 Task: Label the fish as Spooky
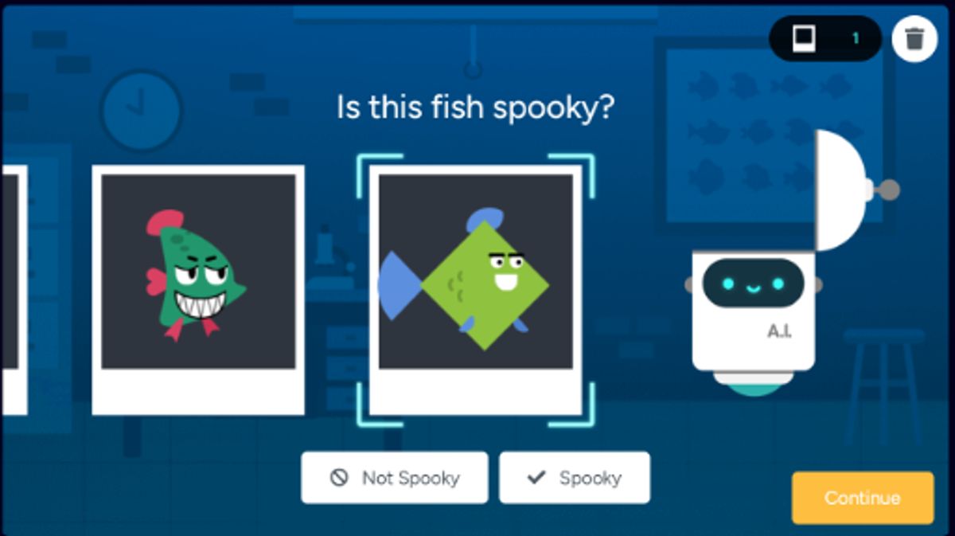pyautogui.click(x=575, y=478)
